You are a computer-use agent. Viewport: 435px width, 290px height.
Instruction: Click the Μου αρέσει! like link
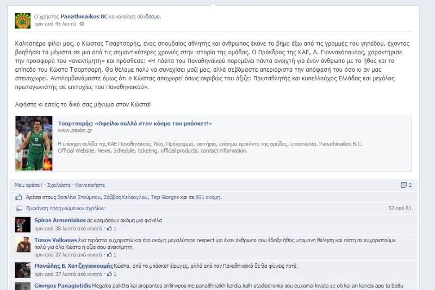[x=28, y=185]
